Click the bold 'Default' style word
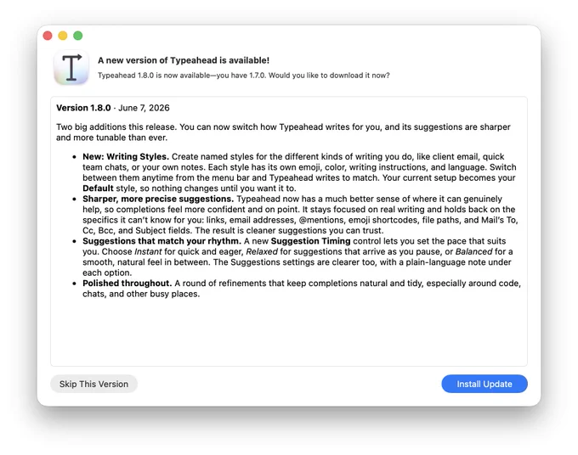The width and height of the screenshot is (578, 455). click(98, 188)
